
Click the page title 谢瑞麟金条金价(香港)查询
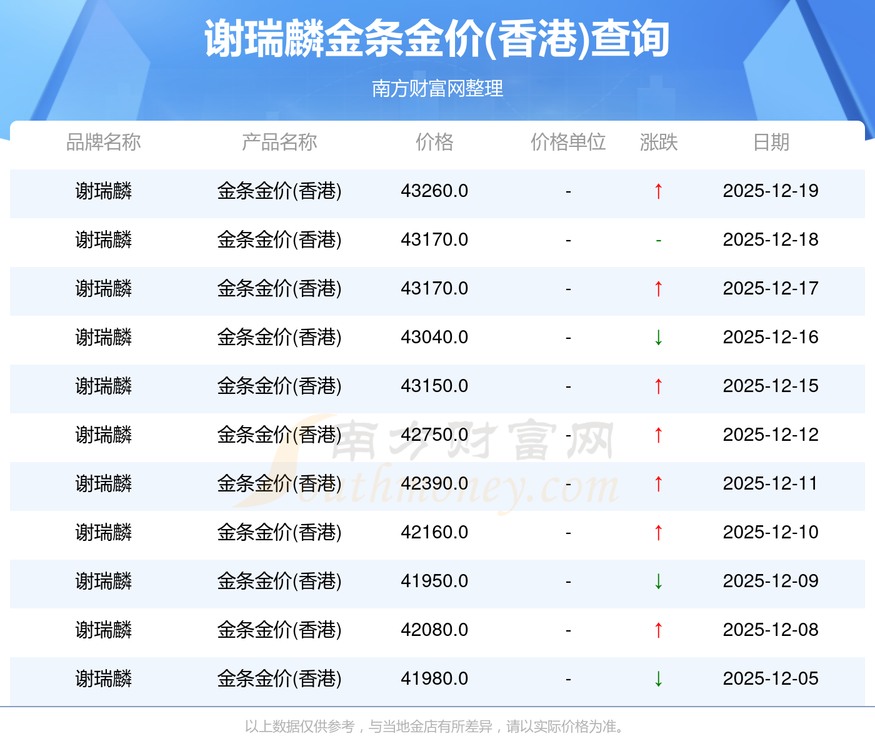tap(437, 39)
